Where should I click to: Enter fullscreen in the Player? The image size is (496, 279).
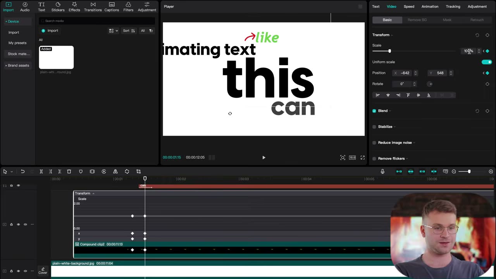click(363, 157)
